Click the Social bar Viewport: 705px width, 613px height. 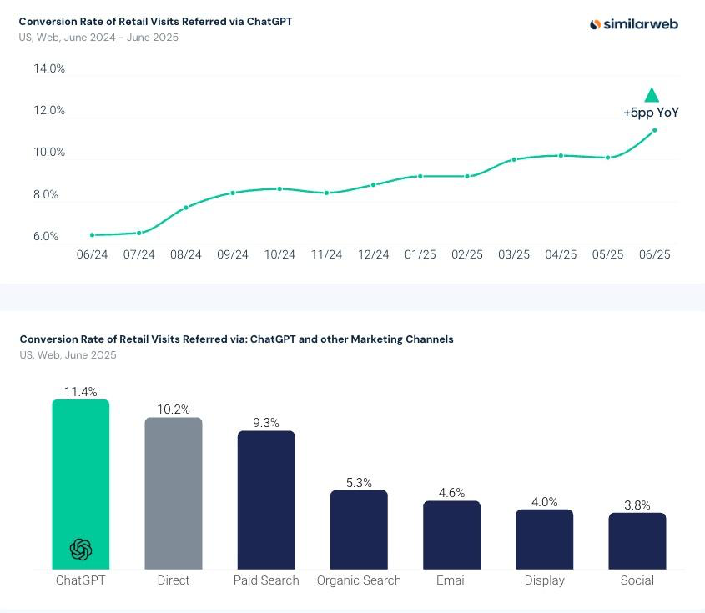click(x=637, y=541)
